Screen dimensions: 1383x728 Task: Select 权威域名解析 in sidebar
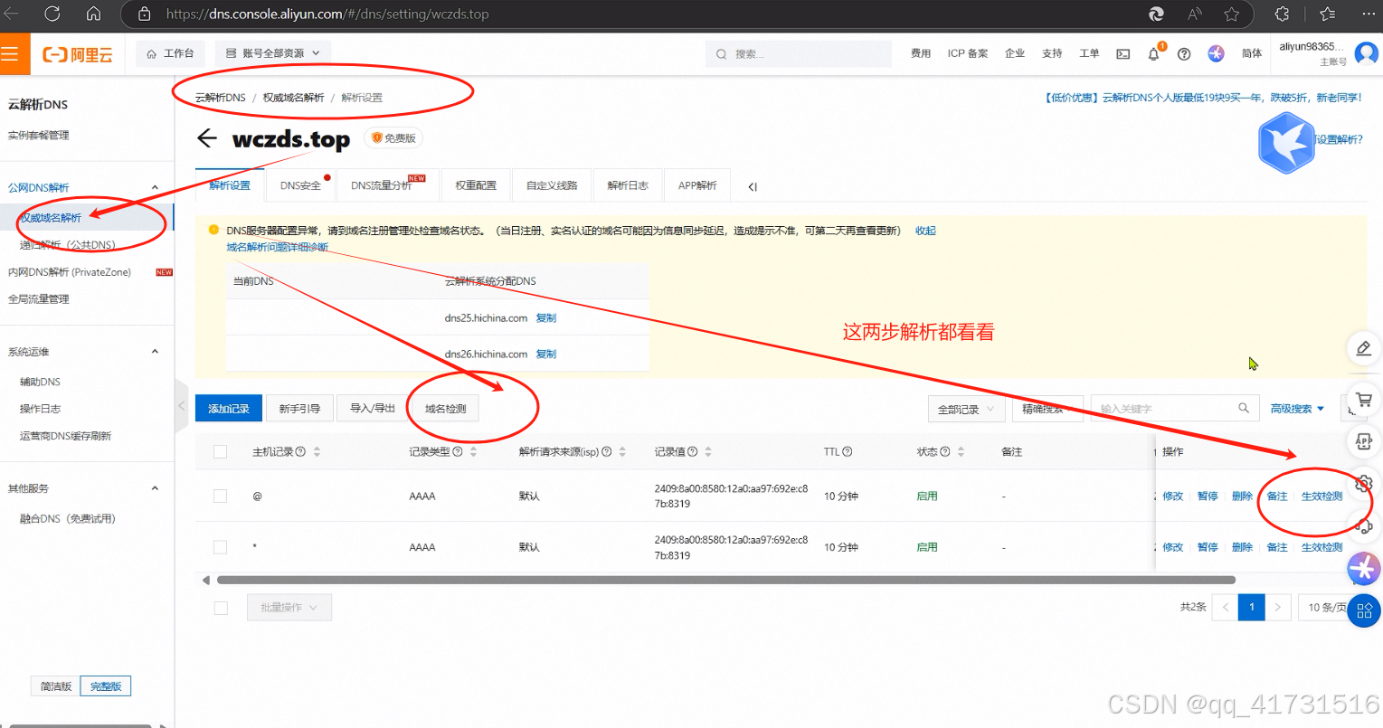(87, 218)
